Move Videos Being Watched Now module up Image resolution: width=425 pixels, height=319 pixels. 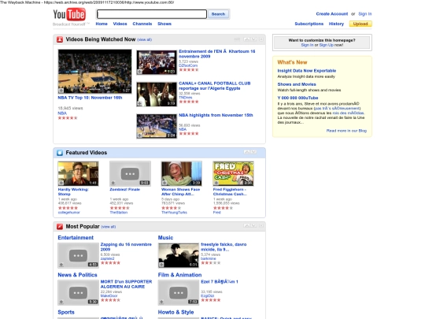[x=246, y=39]
